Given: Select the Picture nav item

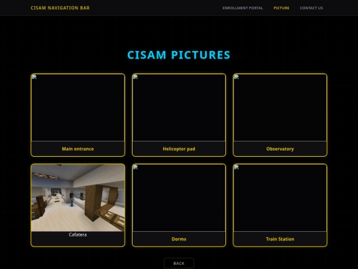Looking at the screenshot, I should [281, 8].
